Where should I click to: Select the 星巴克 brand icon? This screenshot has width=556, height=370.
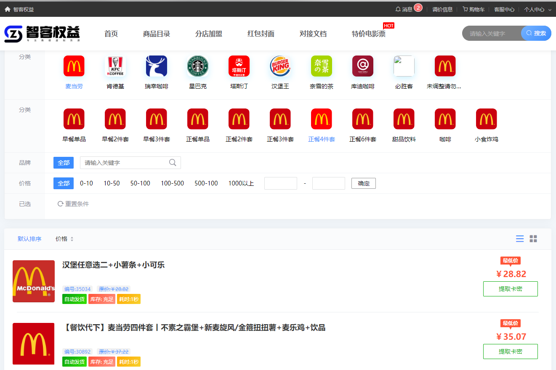pyautogui.click(x=198, y=66)
